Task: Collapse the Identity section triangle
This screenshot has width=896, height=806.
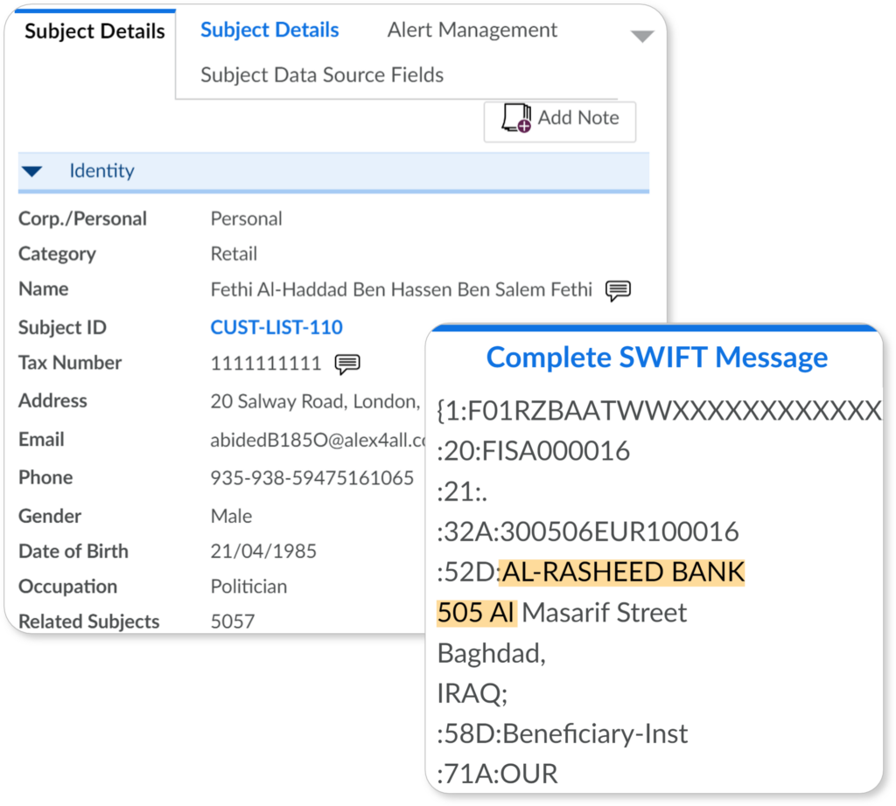Action: coord(32,170)
